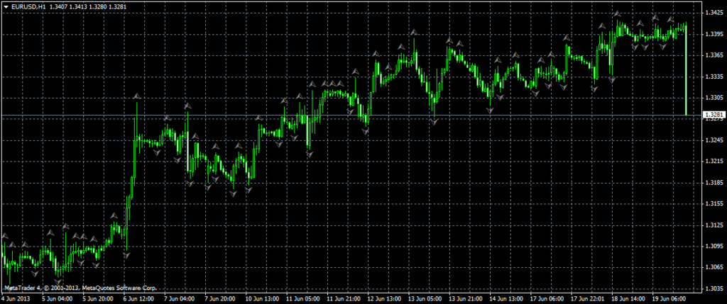Click the down fractal arrow below the 6 Jun 12:00 dip
The width and height of the screenshot is (727, 304).
tap(127, 256)
